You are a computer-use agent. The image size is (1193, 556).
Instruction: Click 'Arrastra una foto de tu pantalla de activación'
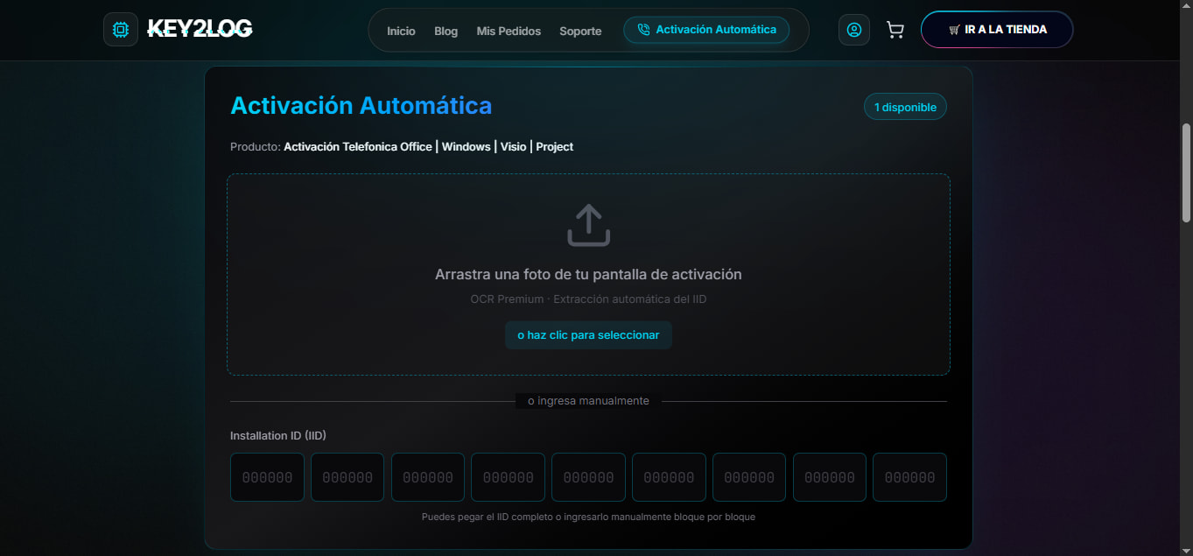click(x=588, y=274)
